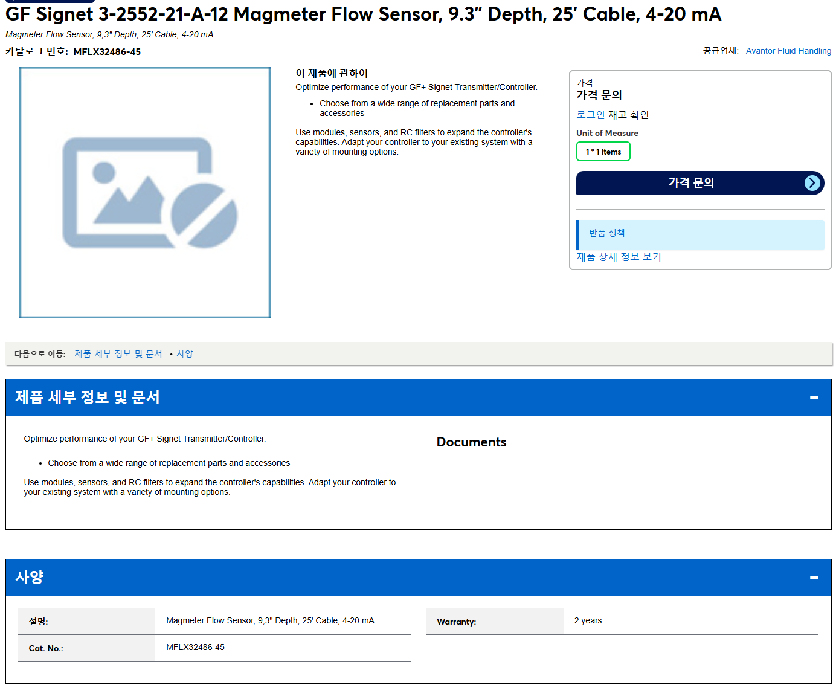The height and width of the screenshot is (696, 836).
Task: Click the MFLX32486-45 value in specs table
Action: click(195, 648)
